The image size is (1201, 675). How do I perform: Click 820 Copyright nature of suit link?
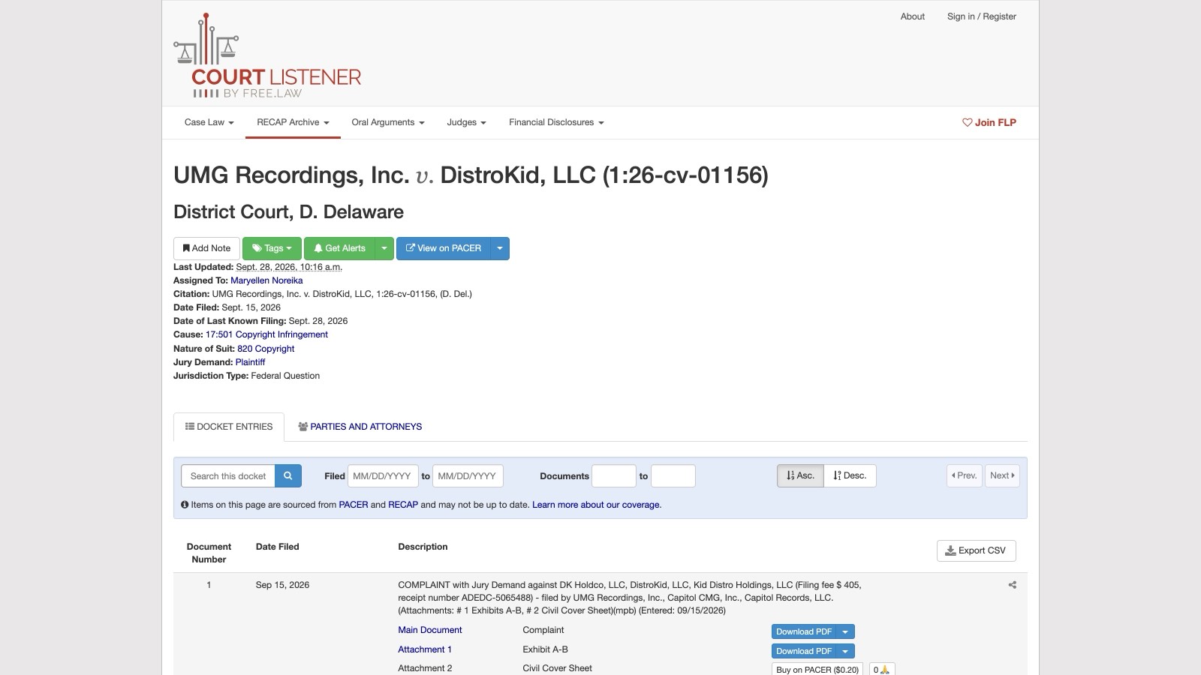266,349
